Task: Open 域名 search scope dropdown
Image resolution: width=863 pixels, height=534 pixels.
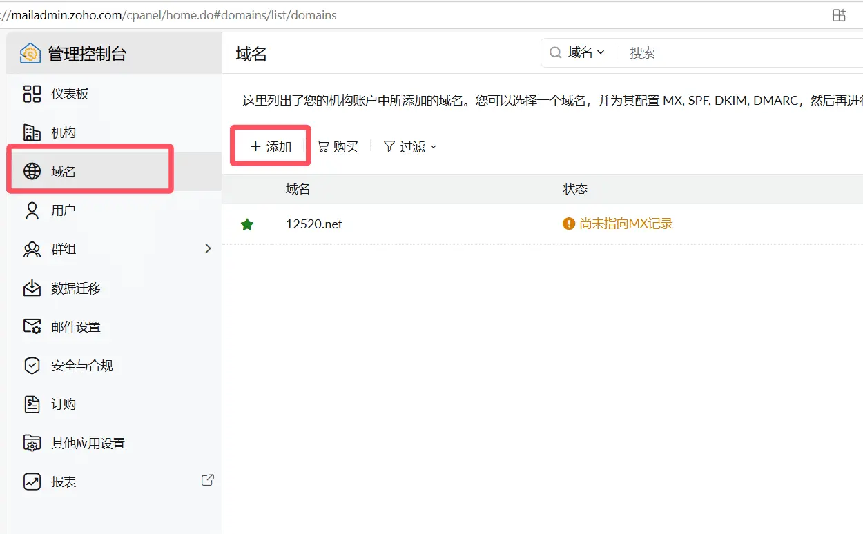Action: click(x=585, y=52)
